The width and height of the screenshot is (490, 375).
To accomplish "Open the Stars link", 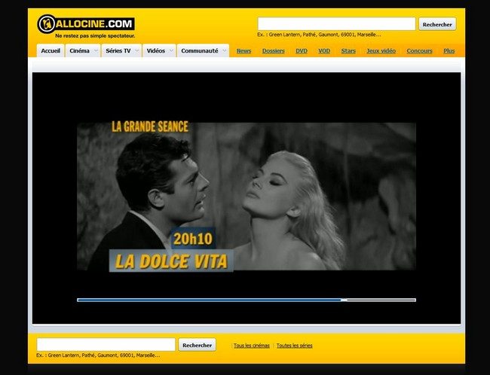I will pyautogui.click(x=348, y=50).
